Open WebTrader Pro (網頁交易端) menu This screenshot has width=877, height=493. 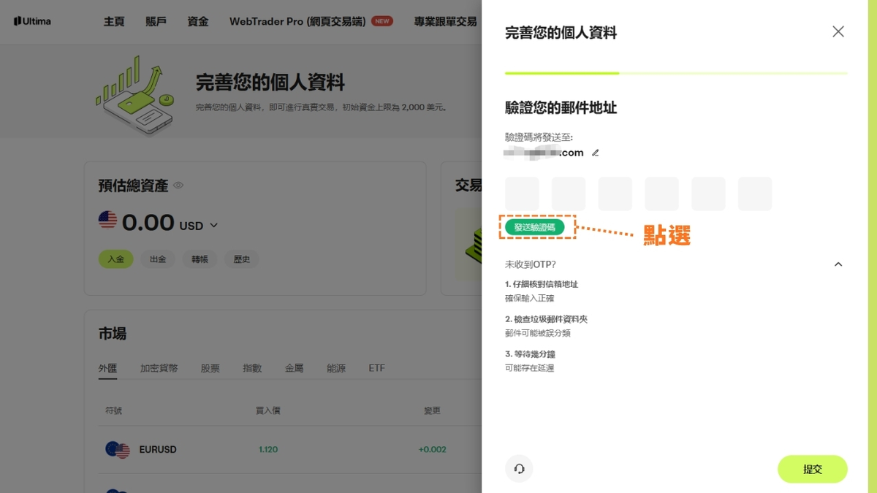(x=297, y=21)
